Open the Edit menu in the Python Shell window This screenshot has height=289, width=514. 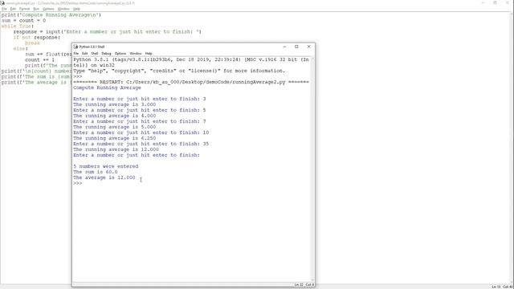[x=85, y=54]
